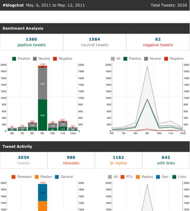Click the 1955 total label above sentiment 9th bar
The height and width of the screenshot is (211, 190).
click(x=43, y=64)
